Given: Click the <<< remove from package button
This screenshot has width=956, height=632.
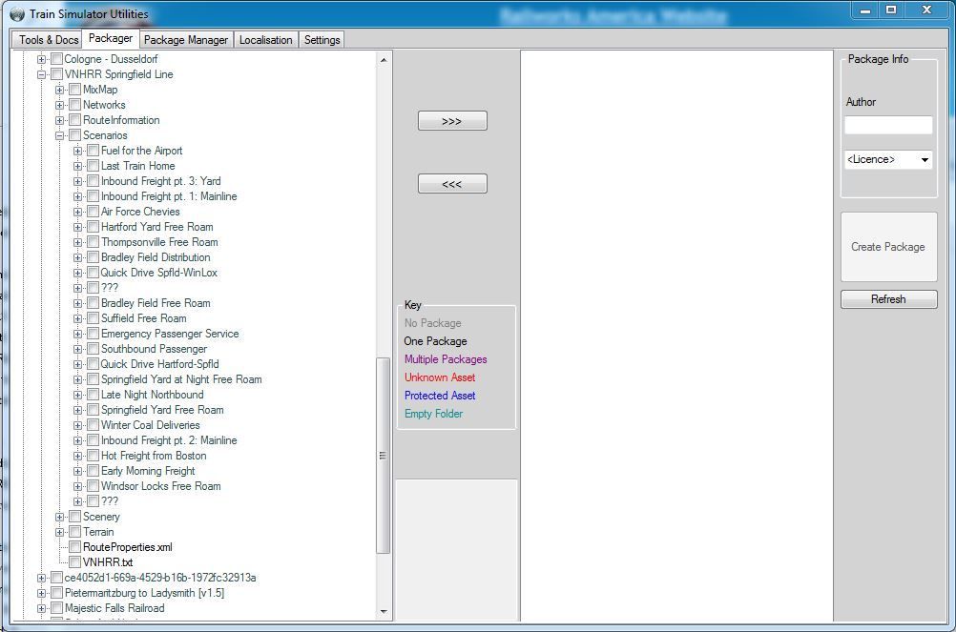Looking at the screenshot, I should [452, 183].
